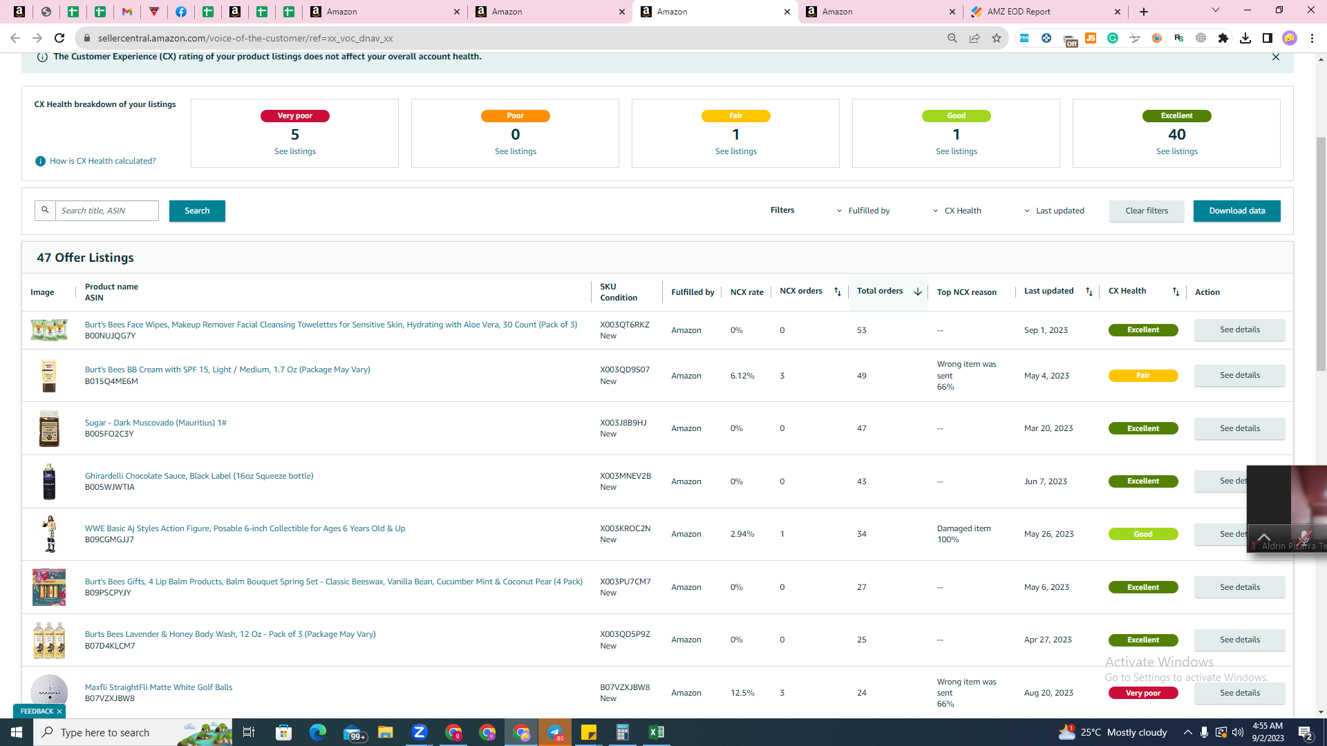Click the Windows taskbar search box
This screenshot has height=746, width=1327.
tap(131, 732)
